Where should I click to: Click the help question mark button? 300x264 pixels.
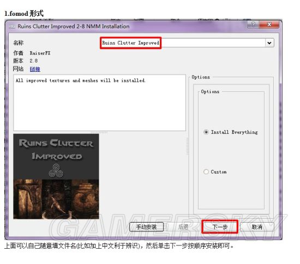pos(253,24)
